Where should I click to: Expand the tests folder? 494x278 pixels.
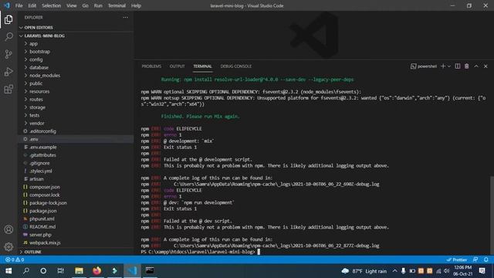coord(76,115)
